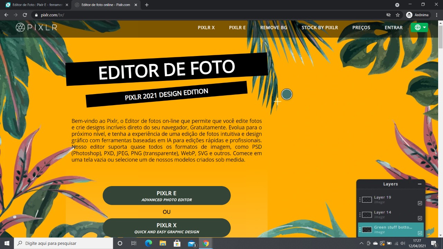Open the clock showing 17:27

coord(417,243)
